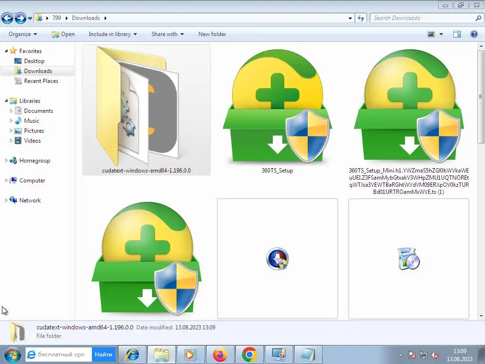Click the Search Downloads field
Viewport: 485px width, 364px height.
[x=423, y=18]
